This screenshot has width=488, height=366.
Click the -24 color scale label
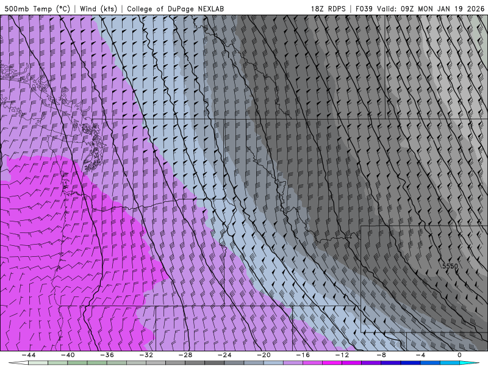click(224, 355)
